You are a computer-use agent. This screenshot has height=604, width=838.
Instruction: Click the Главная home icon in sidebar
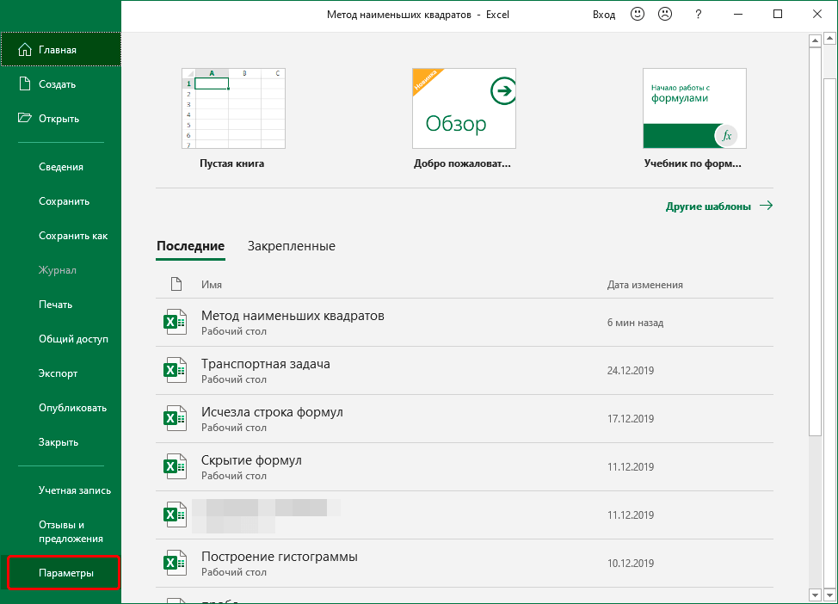[x=23, y=50]
